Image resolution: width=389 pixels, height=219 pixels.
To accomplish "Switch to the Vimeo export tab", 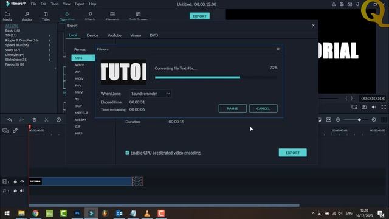I will (136, 35).
